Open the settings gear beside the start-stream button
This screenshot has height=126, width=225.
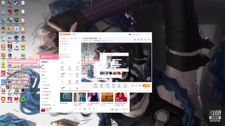point(140,86)
